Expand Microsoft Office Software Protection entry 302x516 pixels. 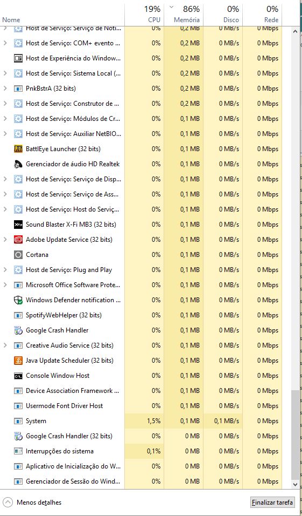[5, 285]
